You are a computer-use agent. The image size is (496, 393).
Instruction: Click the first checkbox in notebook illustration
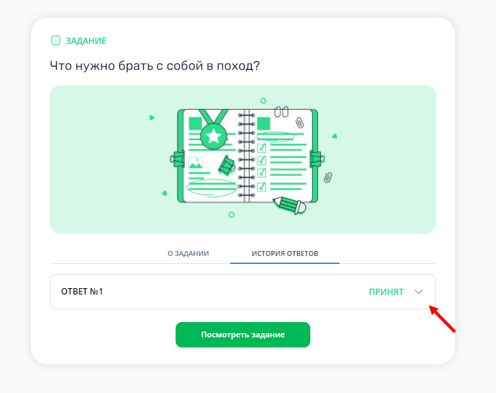(x=262, y=148)
